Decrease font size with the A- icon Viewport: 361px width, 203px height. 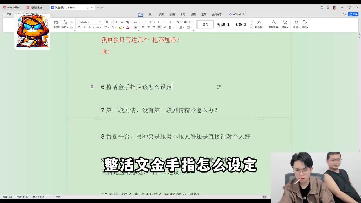[x=122, y=22]
